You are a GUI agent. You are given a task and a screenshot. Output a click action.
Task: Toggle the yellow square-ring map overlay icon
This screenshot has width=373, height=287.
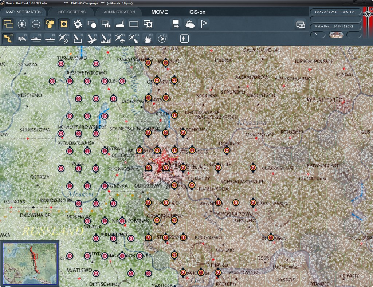64,24
